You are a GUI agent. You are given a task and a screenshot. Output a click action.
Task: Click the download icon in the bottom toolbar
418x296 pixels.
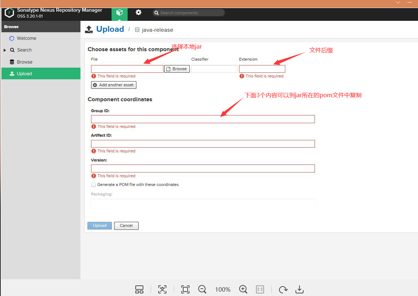pyautogui.click(x=299, y=289)
